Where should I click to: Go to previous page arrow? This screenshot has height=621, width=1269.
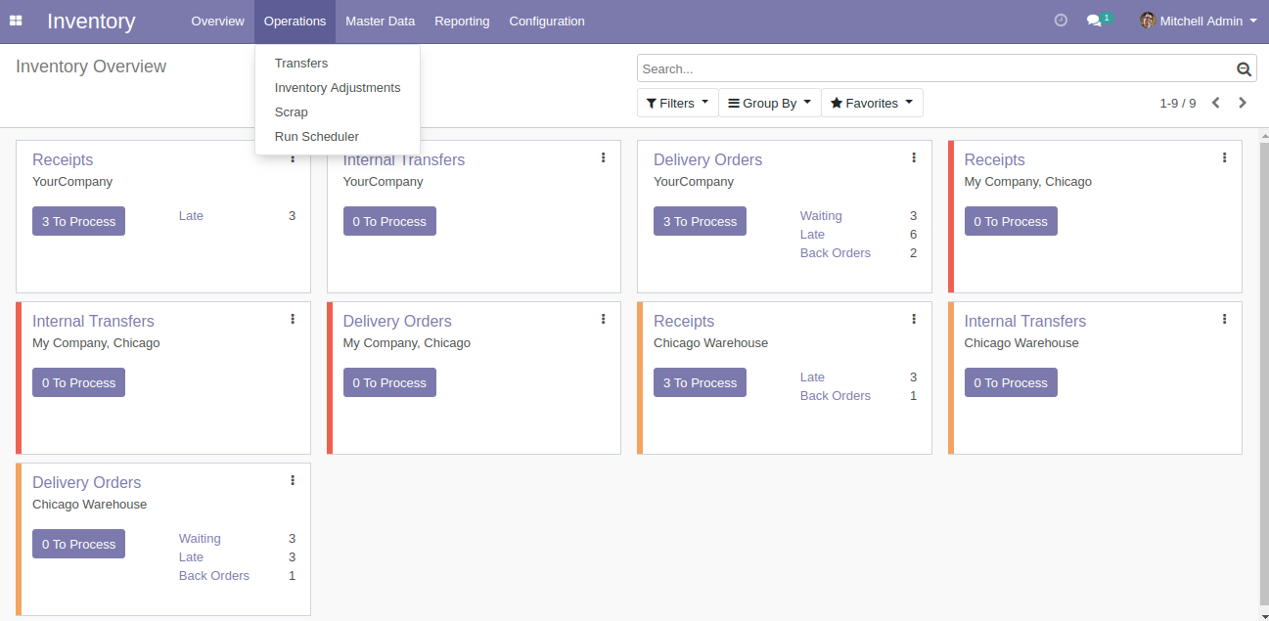[x=1215, y=103]
